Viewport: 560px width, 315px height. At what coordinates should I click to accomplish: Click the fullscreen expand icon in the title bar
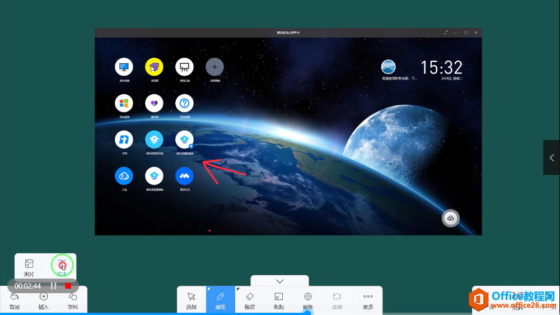tap(446, 33)
